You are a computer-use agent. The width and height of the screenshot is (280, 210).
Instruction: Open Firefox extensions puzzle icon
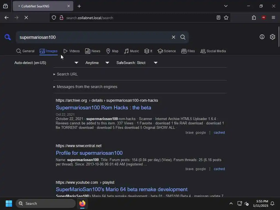click(254, 17)
